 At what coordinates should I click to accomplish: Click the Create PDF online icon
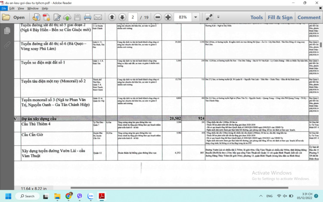[36, 17]
